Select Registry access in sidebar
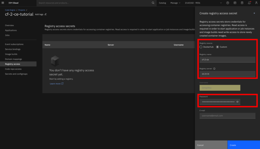Viewport: 260px width, 149px height. 18,64
